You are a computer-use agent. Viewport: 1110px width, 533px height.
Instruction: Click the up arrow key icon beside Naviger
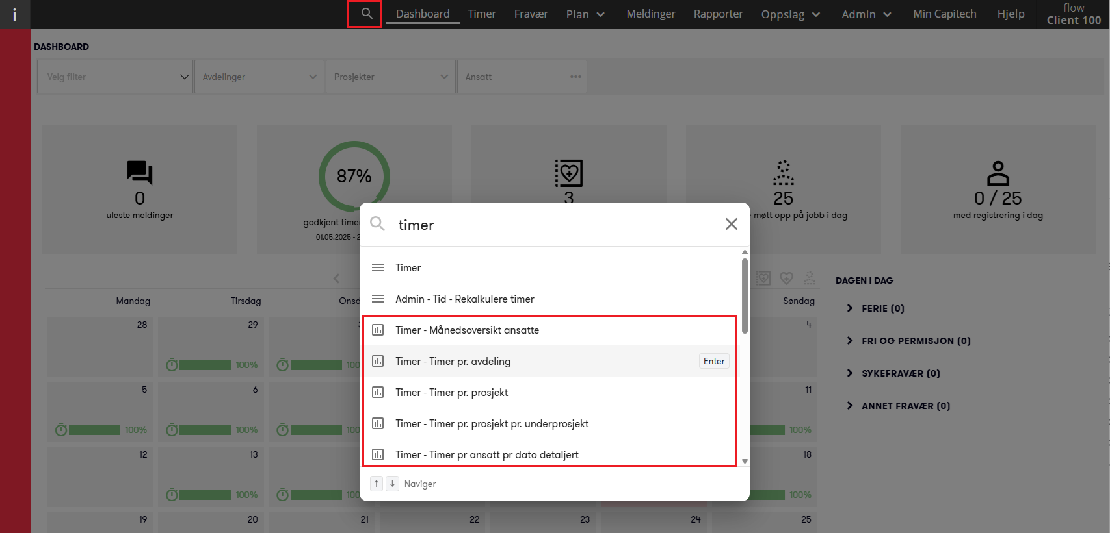point(377,484)
